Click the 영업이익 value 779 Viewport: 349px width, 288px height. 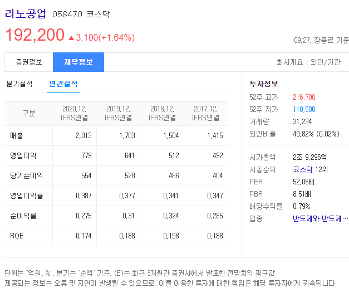[86, 155]
